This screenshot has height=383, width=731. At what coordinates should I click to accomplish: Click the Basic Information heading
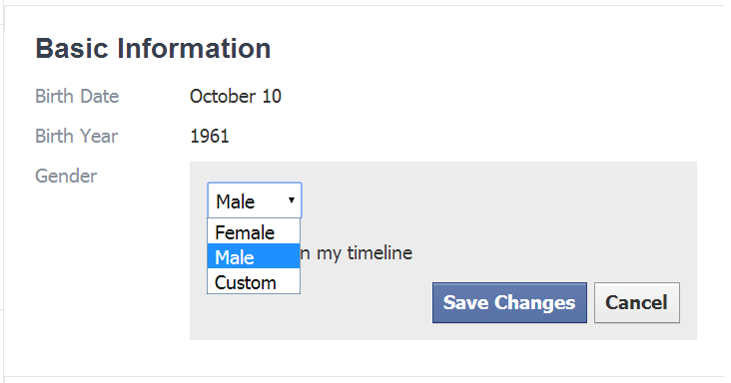[x=153, y=49]
